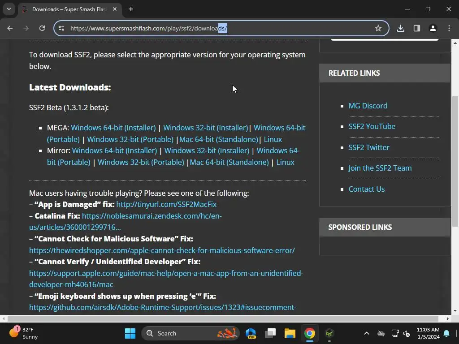Click the SPONSORED LINKS heading
Image resolution: width=459 pixels, height=344 pixels.
pos(360,227)
